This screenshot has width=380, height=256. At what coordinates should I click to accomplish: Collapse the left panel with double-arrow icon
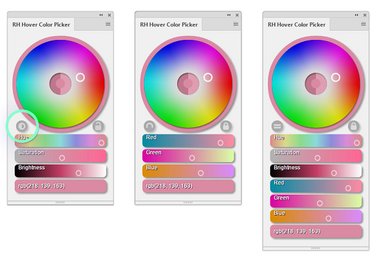(101, 15)
